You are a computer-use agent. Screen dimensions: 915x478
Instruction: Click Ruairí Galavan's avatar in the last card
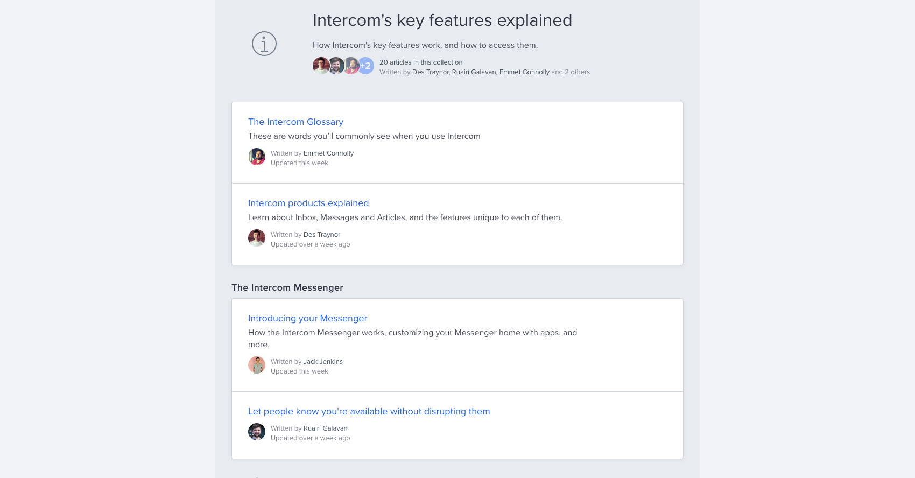(257, 432)
